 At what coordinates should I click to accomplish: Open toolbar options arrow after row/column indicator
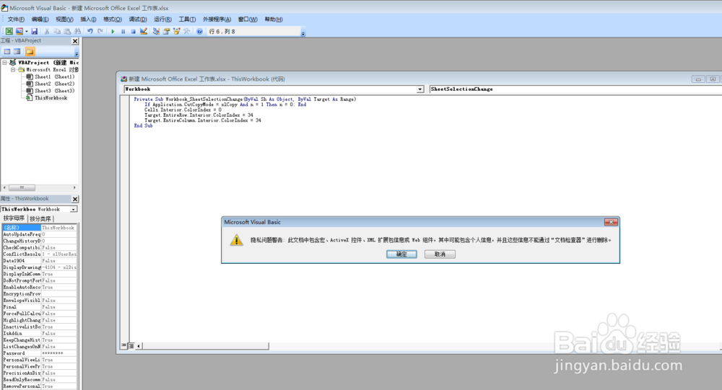[x=303, y=33]
